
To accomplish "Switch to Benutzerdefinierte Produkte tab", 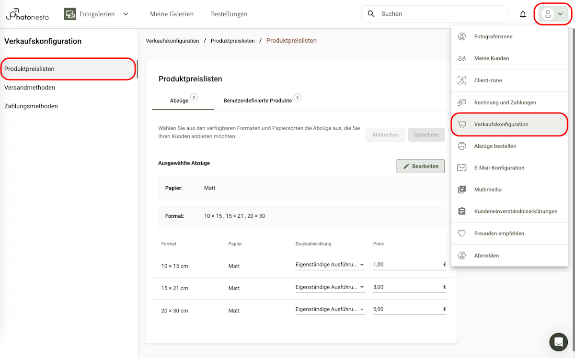I will coord(258,101).
